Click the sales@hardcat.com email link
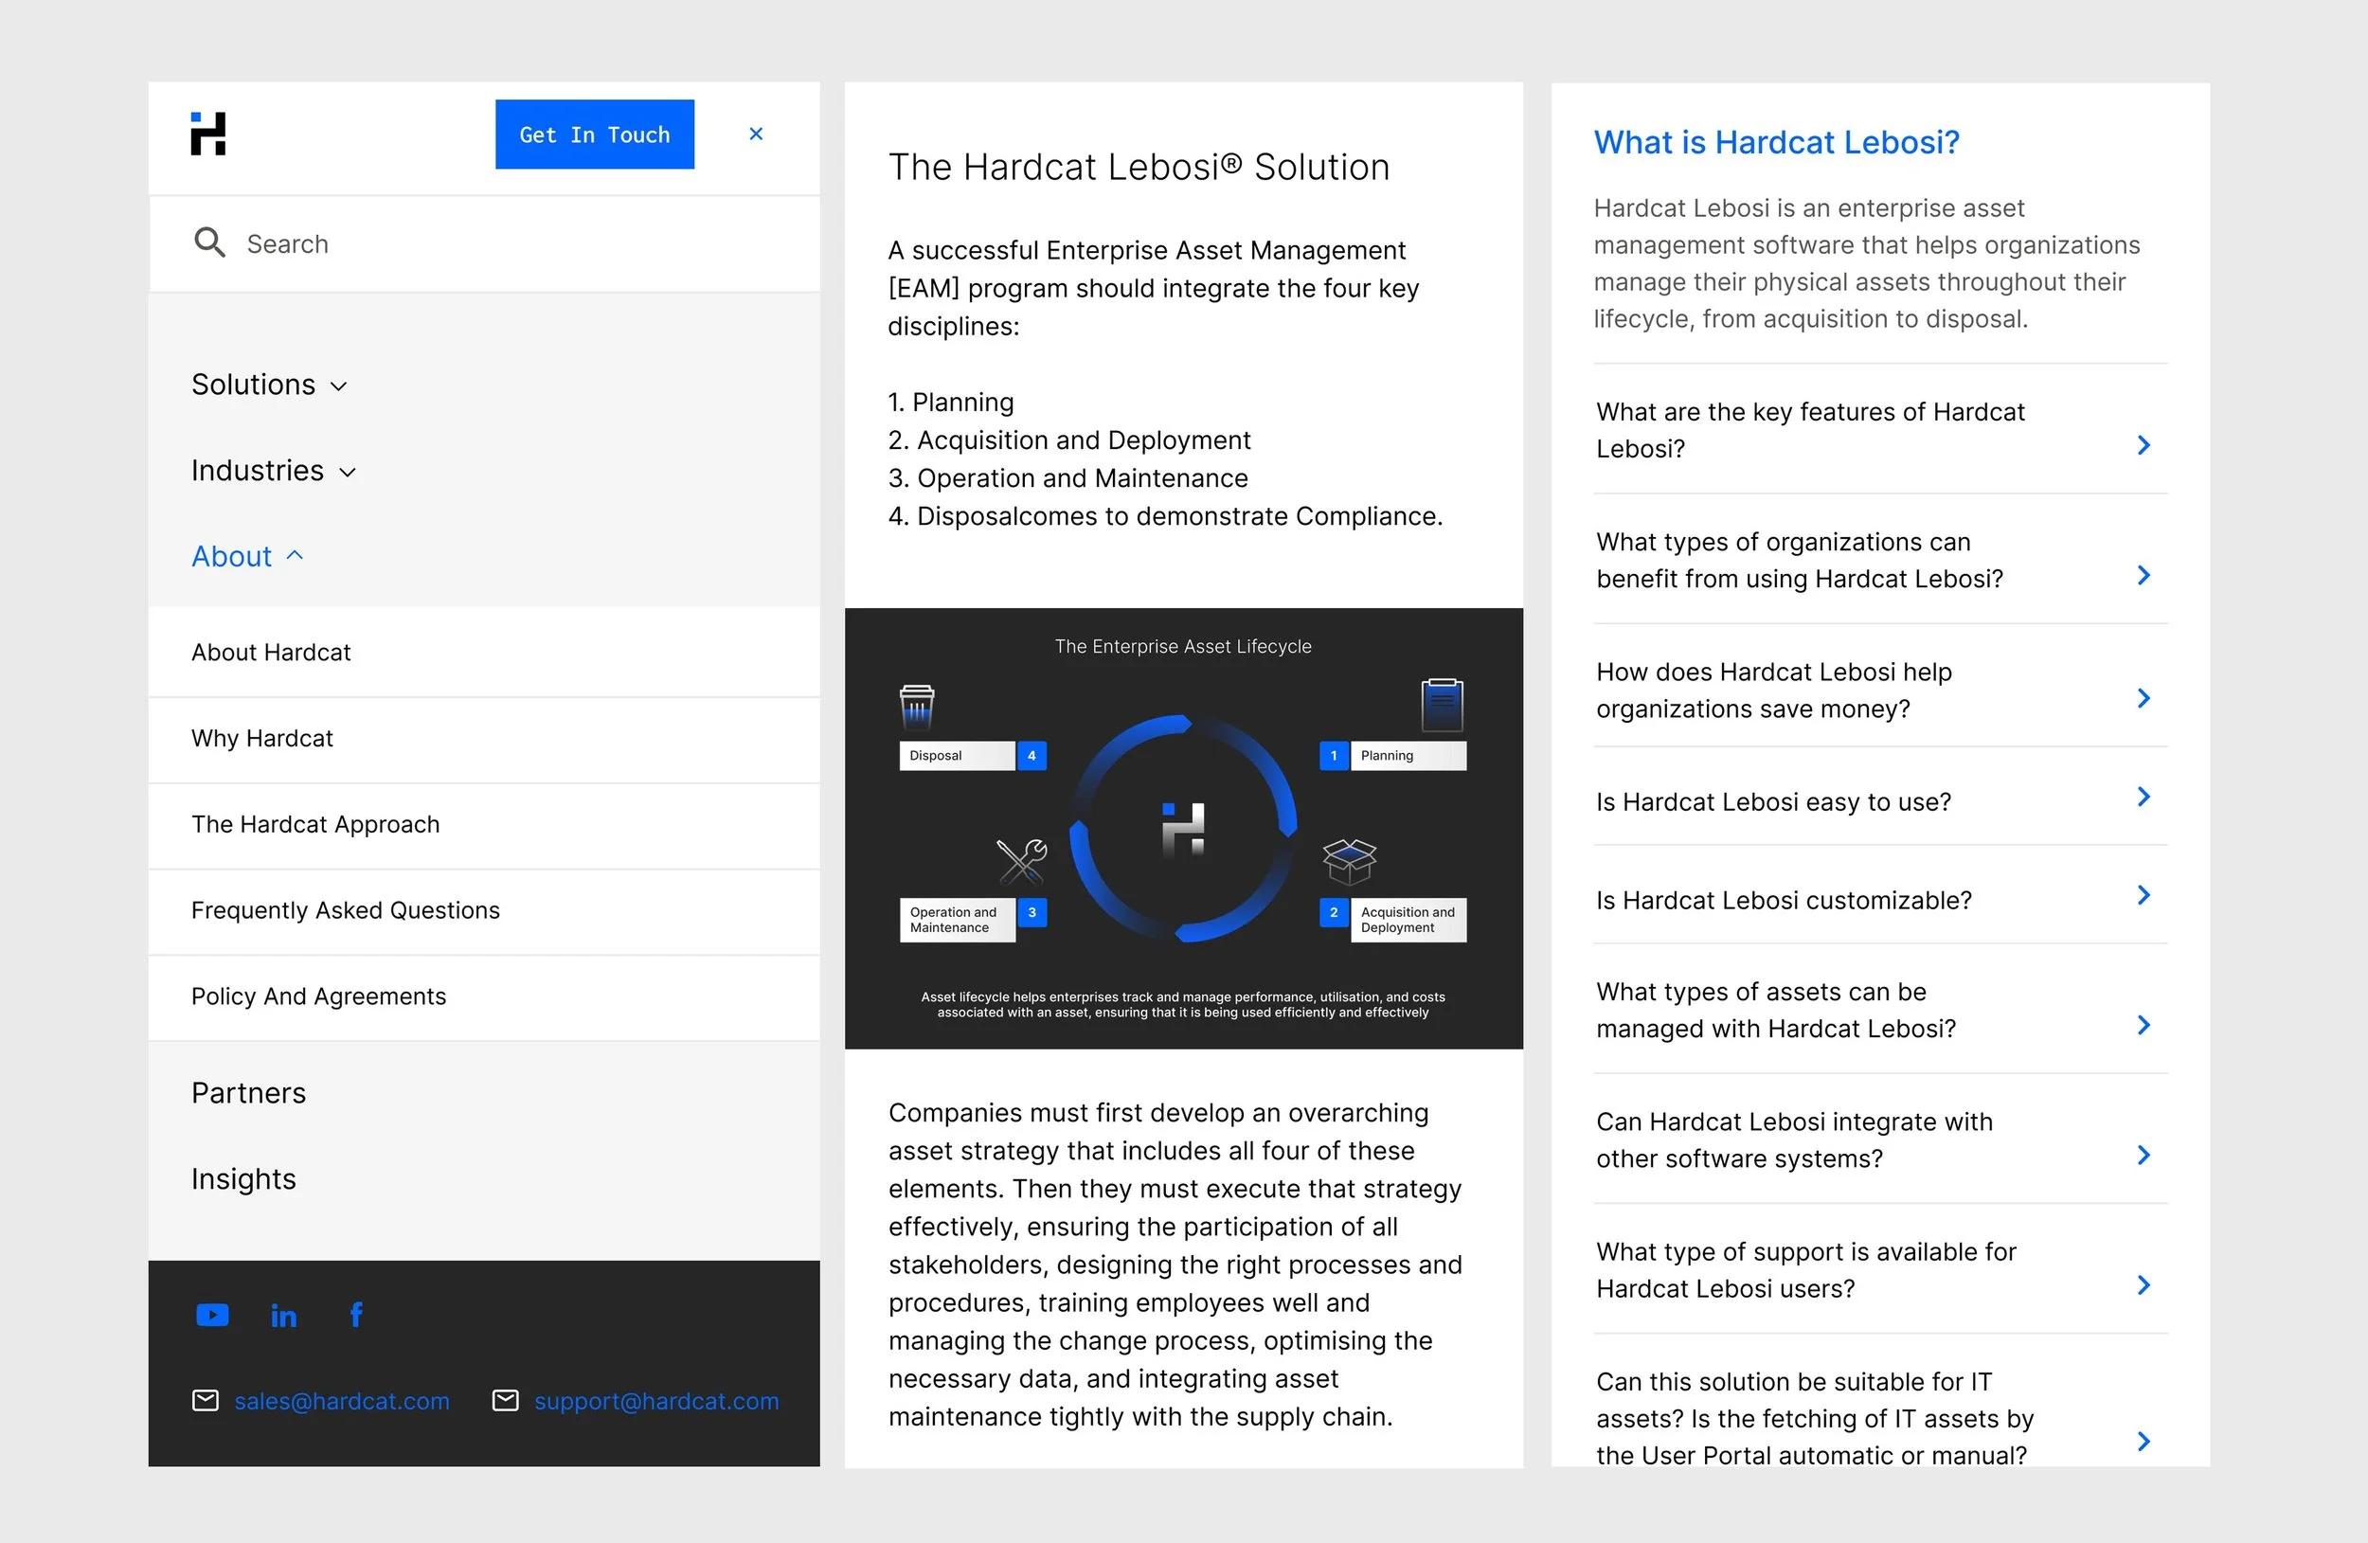Image resolution: width=2368 pixels, height=1543 pixels. tap(341, 1401)
